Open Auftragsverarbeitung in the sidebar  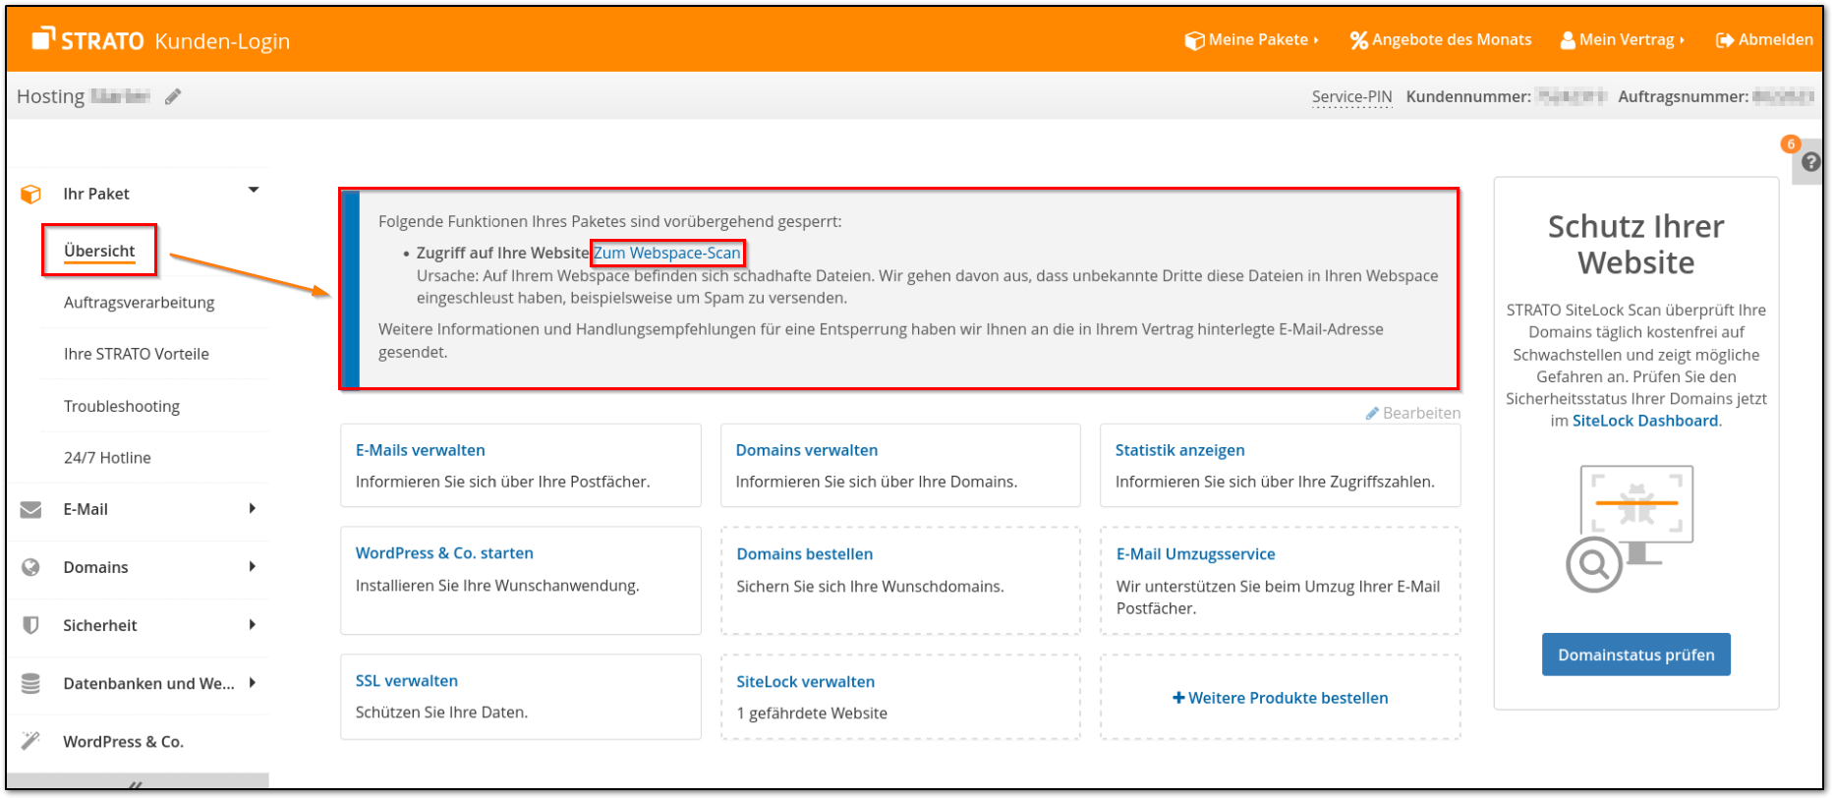point(140,303)
